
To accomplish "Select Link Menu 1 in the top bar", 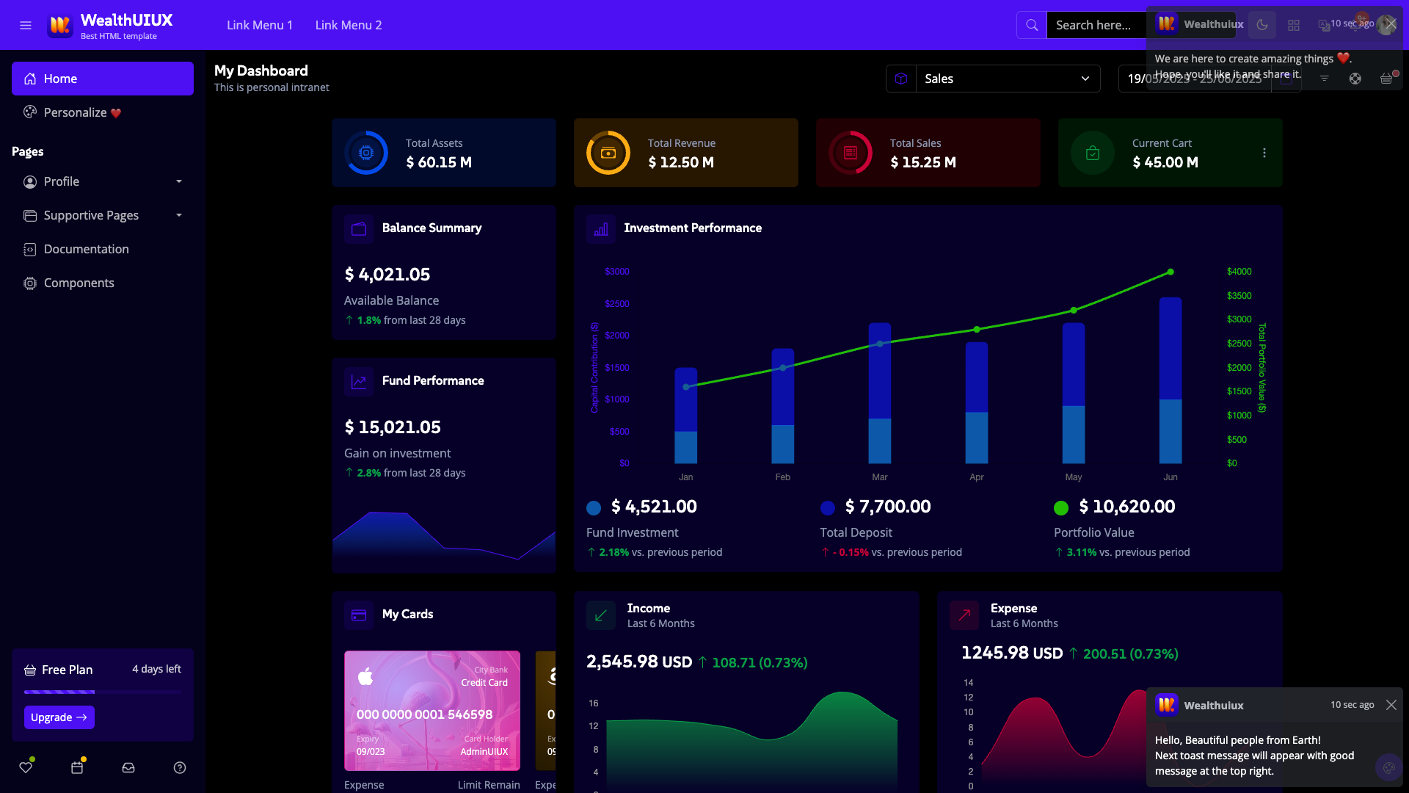I will (259, 25).
